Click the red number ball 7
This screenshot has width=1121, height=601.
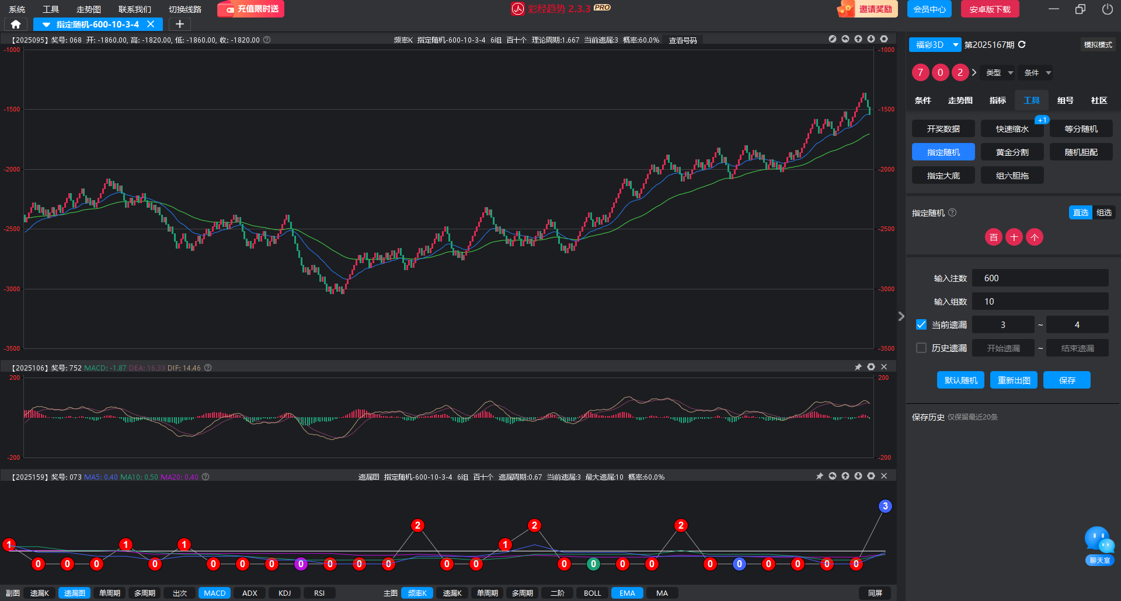[921, 72]
